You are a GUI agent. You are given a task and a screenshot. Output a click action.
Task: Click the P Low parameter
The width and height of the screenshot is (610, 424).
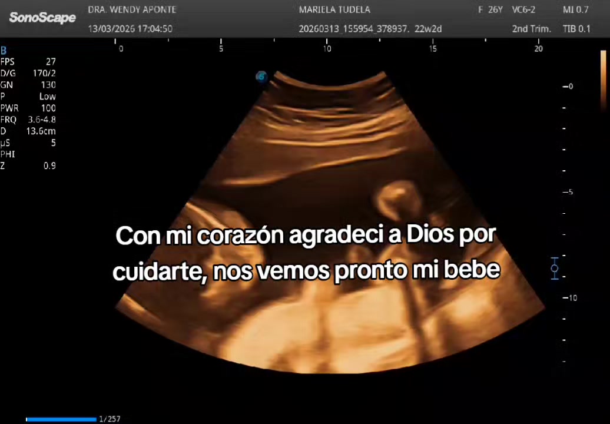pos(28,97)
